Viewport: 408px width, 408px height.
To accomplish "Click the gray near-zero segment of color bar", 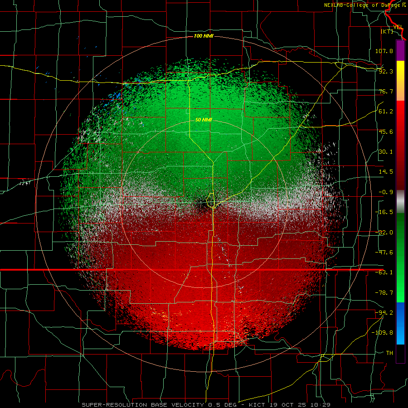I will point(400,202).
